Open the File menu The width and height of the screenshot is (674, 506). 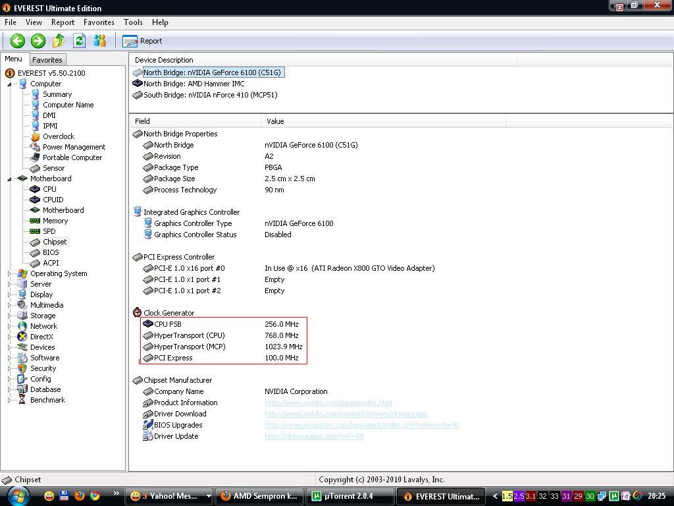pos(11,22)
